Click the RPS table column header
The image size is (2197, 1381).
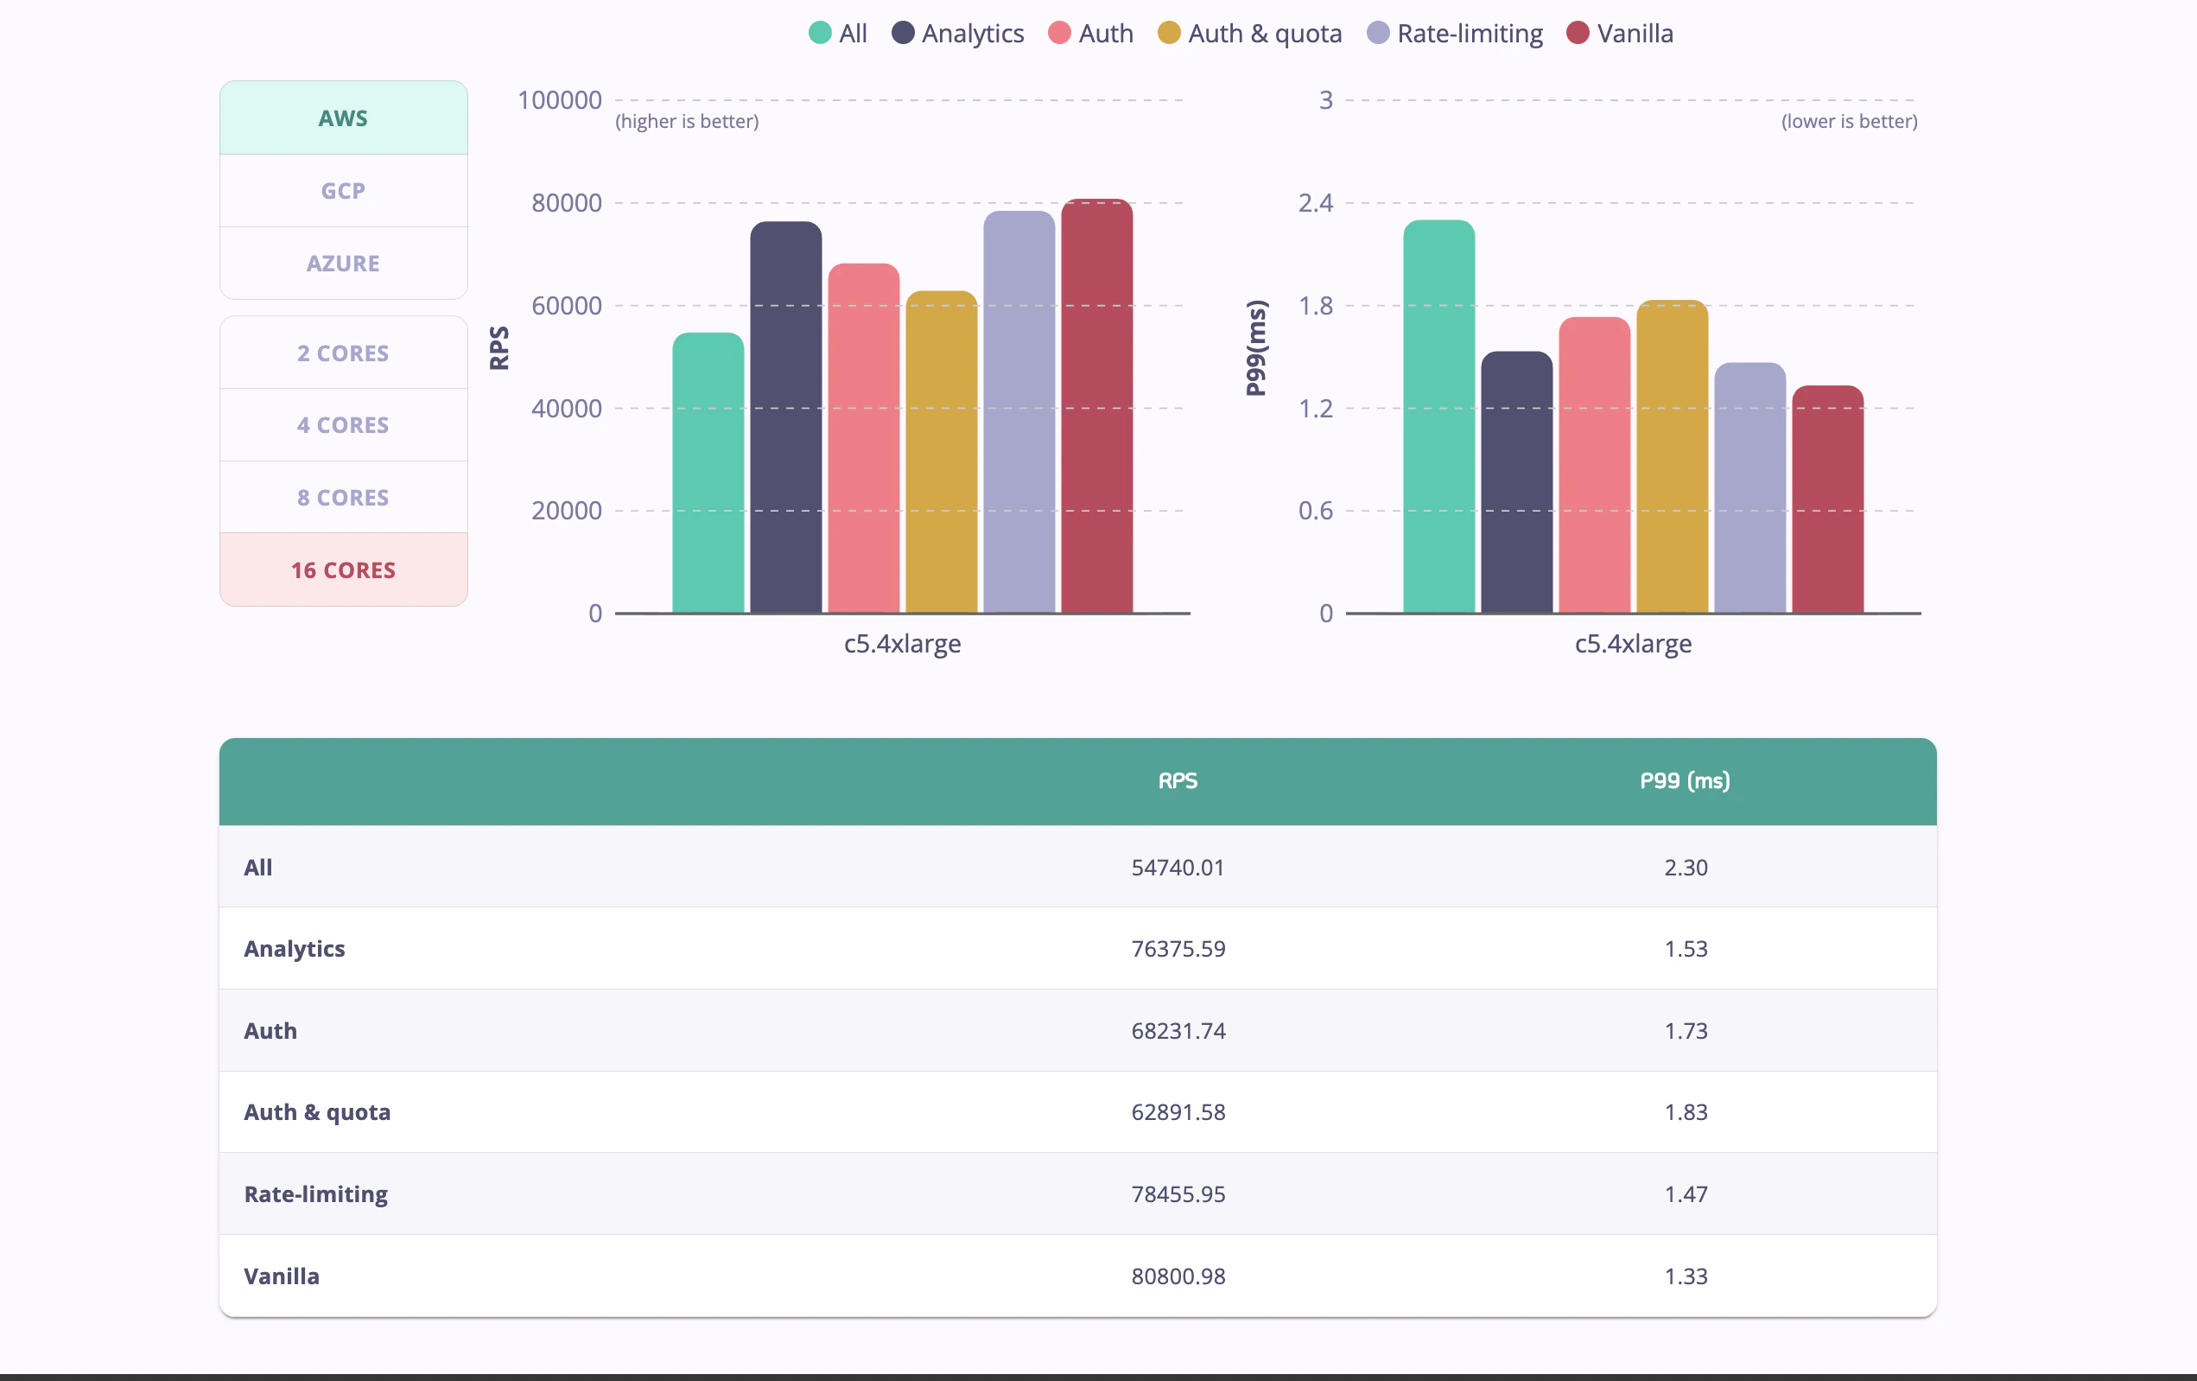[1178, 780]
